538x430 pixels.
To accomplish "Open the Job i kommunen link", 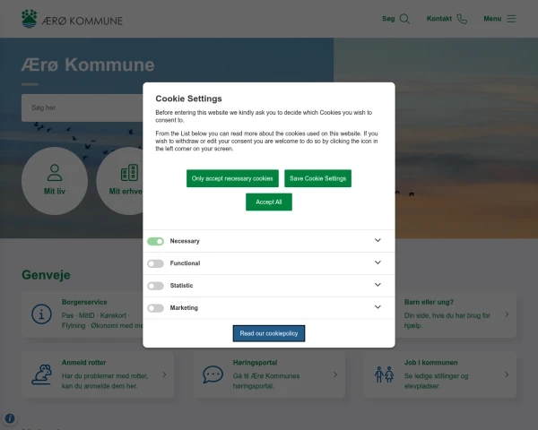I will click(x=430, y=363).
